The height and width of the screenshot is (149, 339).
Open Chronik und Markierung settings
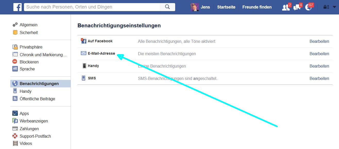[x=43, y=55]
